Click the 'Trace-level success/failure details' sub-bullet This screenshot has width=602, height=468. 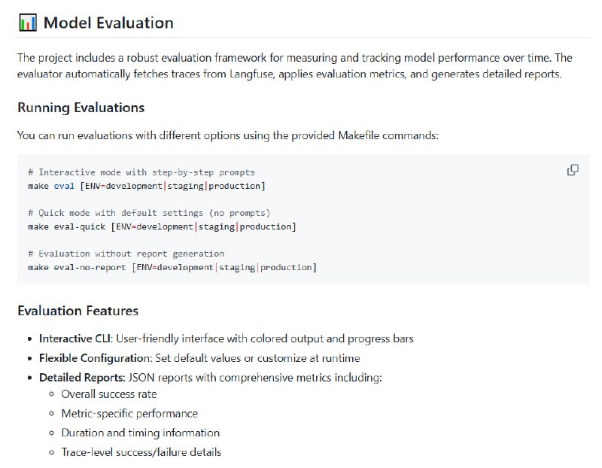click(141, 452)
